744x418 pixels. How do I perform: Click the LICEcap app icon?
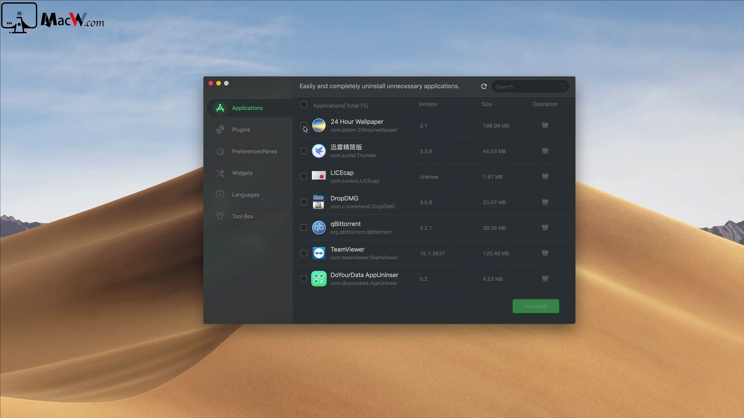[x=319, y=176]
